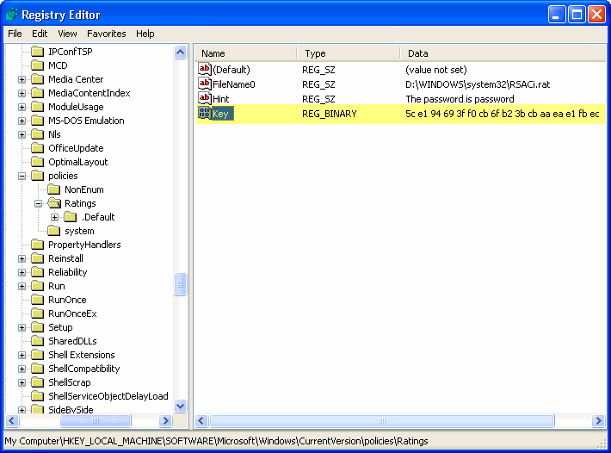Screen dimensions: 611x453
Task: Expand the MS-DOS Emulation key
Action: click(22, 121)
